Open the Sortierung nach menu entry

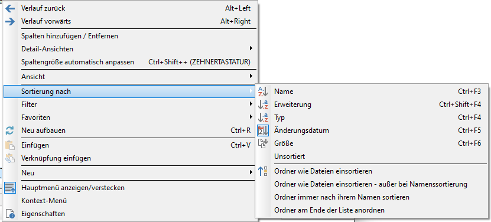pos(130,92)
